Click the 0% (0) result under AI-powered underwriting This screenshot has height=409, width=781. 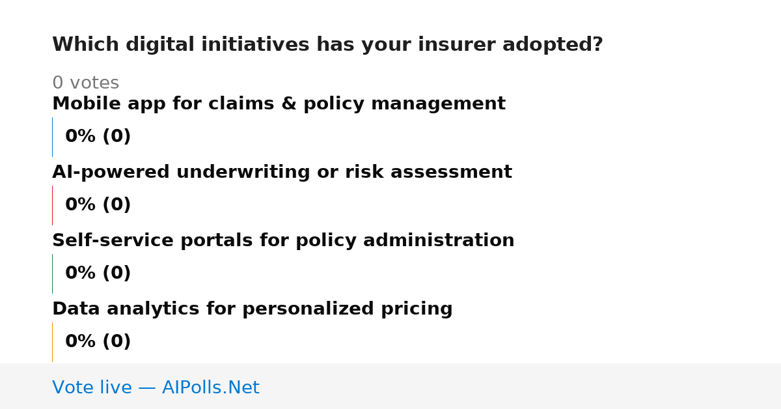[x=98, y=205]
